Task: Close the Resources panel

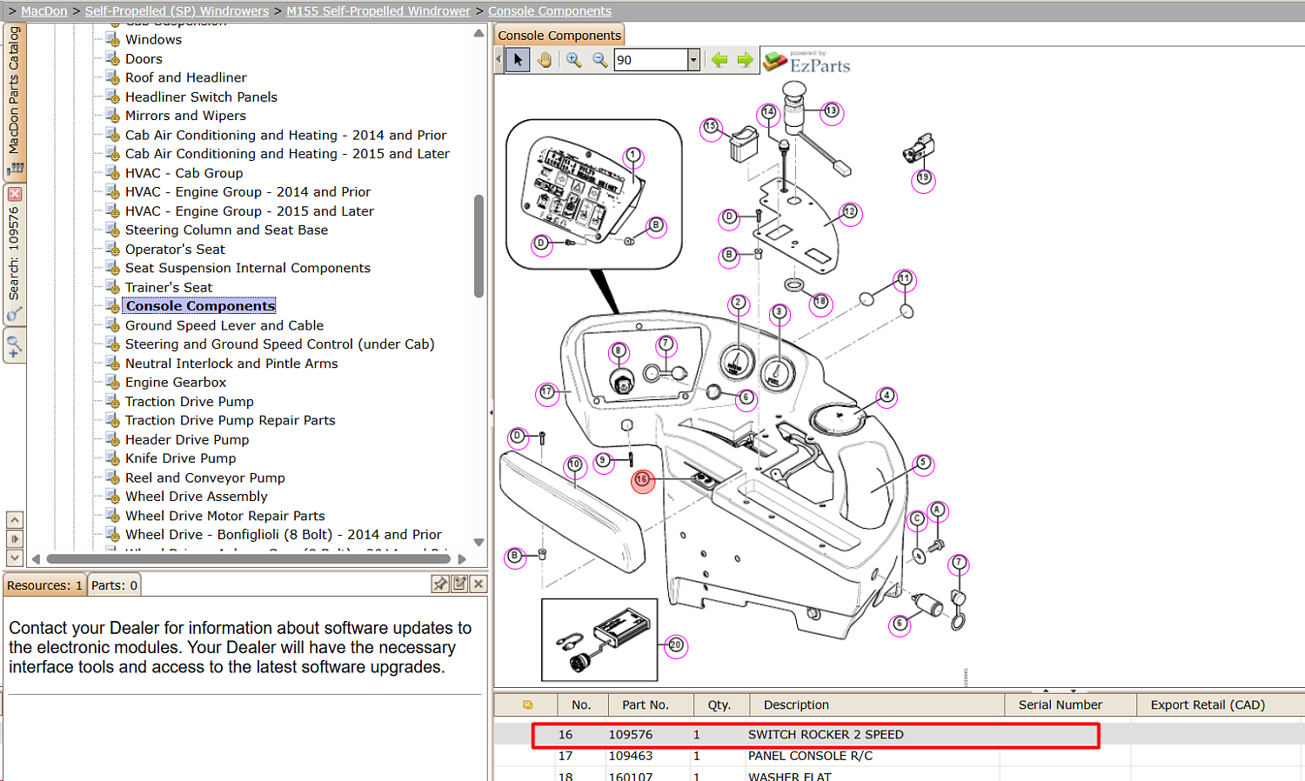Action: pyautogui.click(x=478, y=584)
